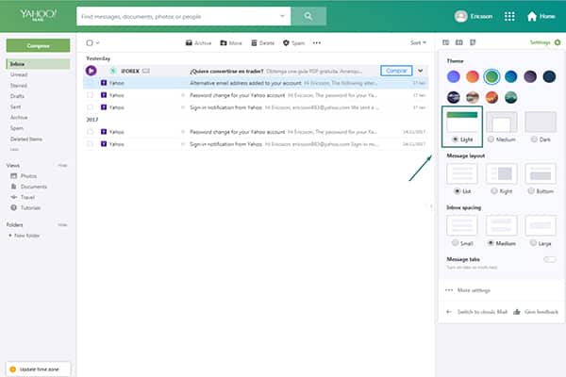This screenshot has height=377, width=566.
Task: Set inbox spacing to Medium
Action: (502, 231)
